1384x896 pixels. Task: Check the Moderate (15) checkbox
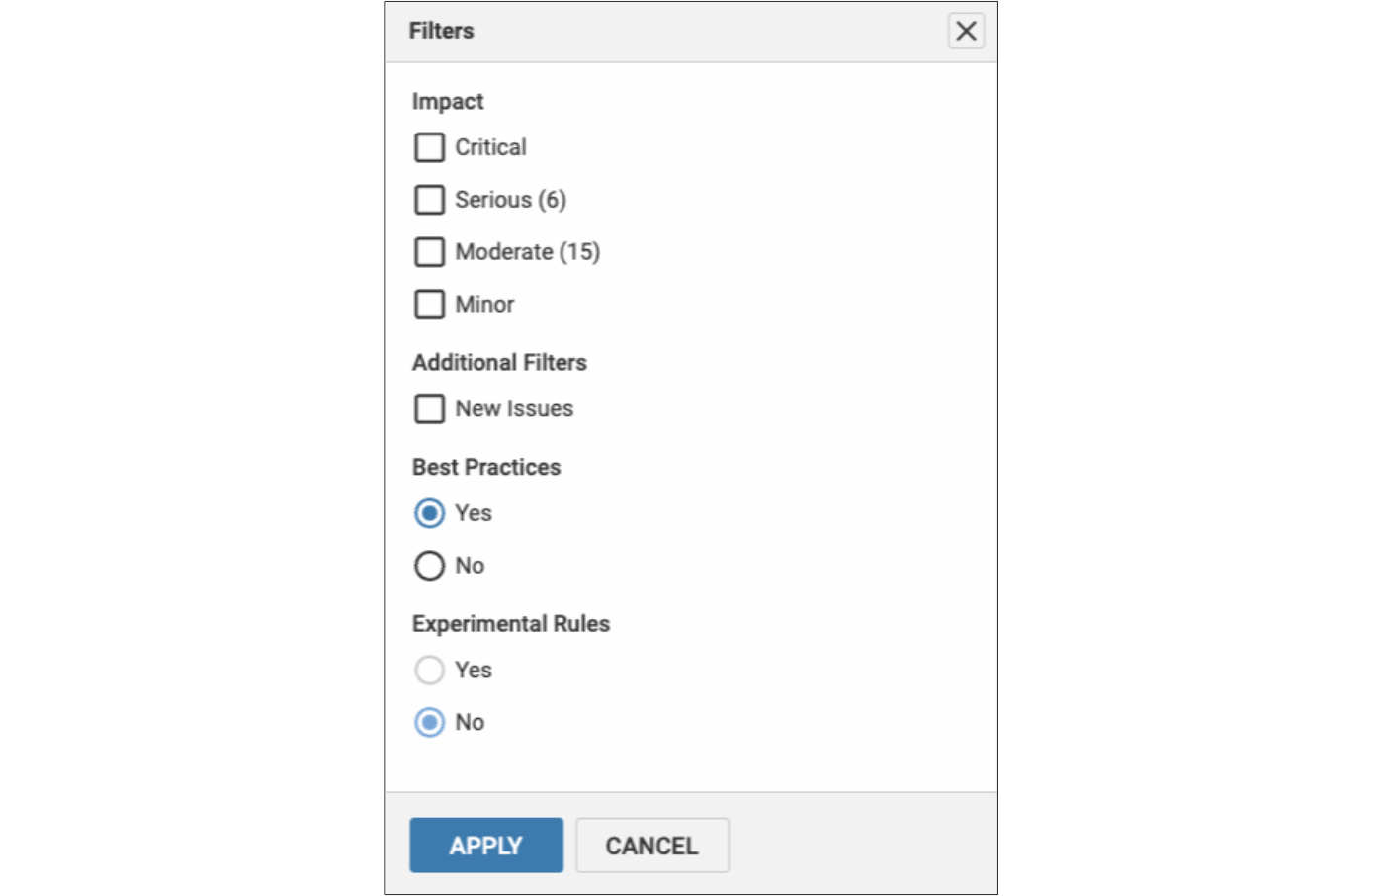429,251
